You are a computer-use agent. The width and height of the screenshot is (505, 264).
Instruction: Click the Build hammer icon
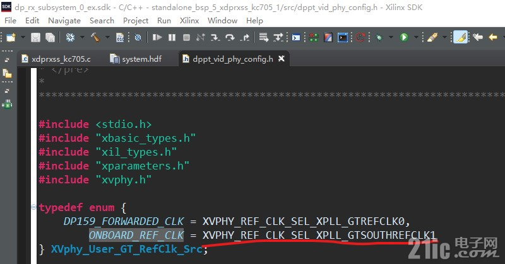pyautogui.click(x=95, y=38)
